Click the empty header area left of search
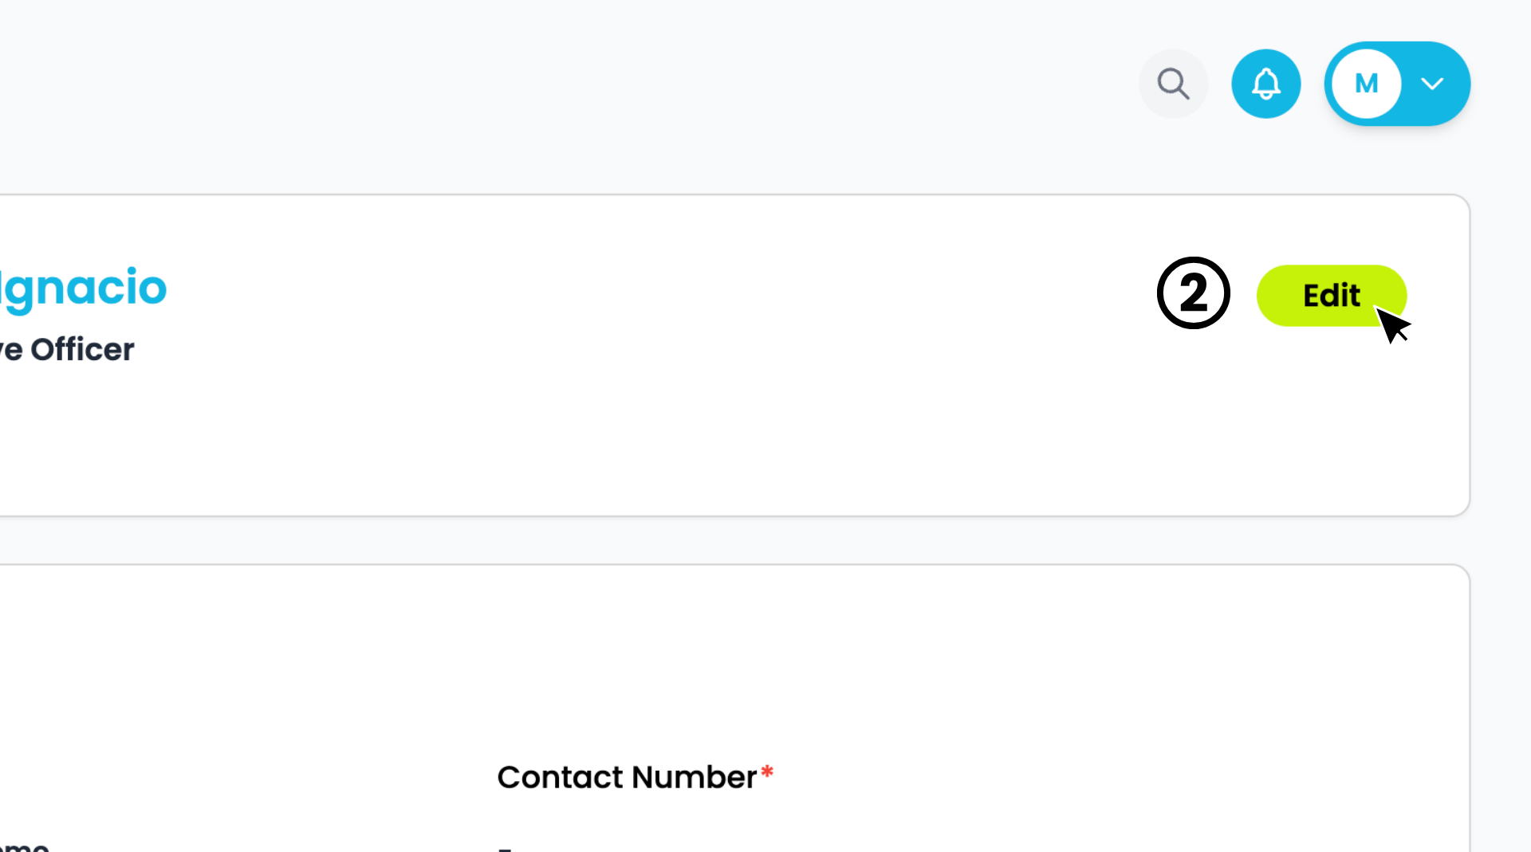Image resolution: width=1531 pixels, height=852 pixels. click(558, 84)
